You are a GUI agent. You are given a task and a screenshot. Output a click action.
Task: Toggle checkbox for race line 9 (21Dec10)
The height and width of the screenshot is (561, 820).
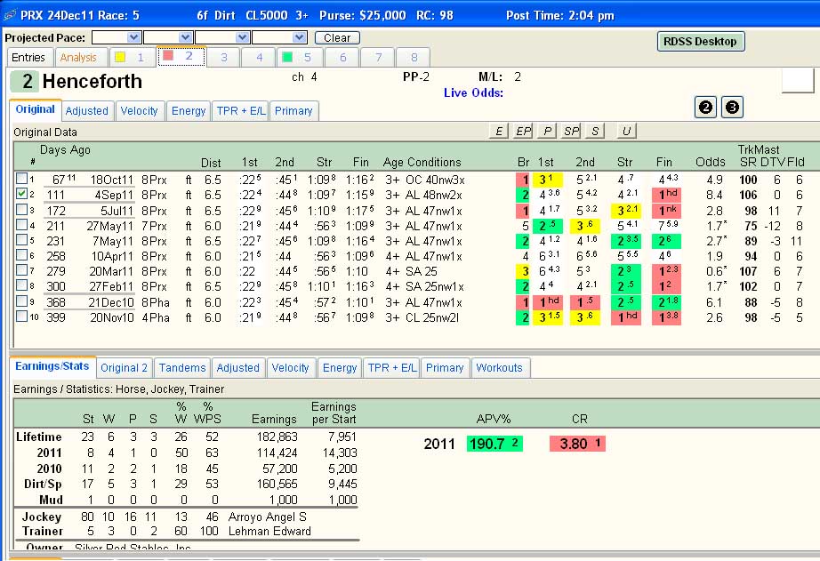(x=21, y=301)
